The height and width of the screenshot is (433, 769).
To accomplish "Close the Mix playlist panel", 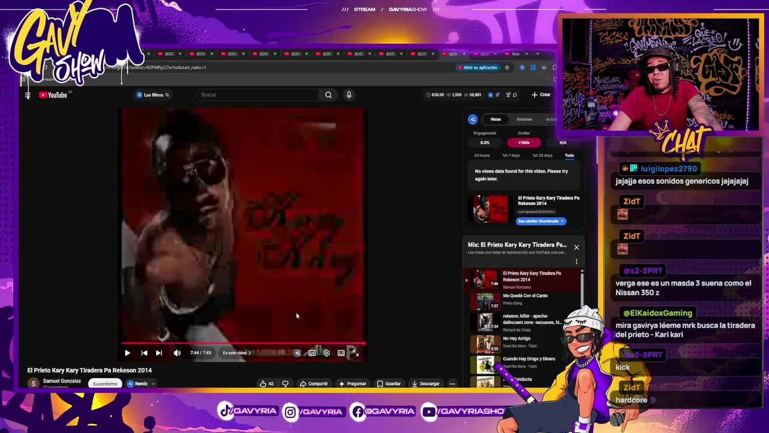I will tap(576, 247).
